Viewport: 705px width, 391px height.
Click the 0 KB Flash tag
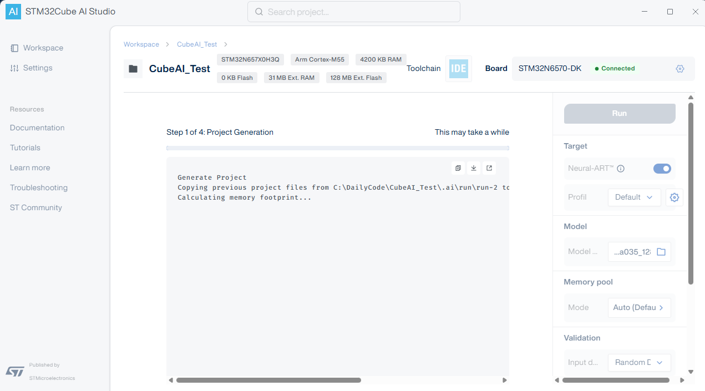coord(237,78)
